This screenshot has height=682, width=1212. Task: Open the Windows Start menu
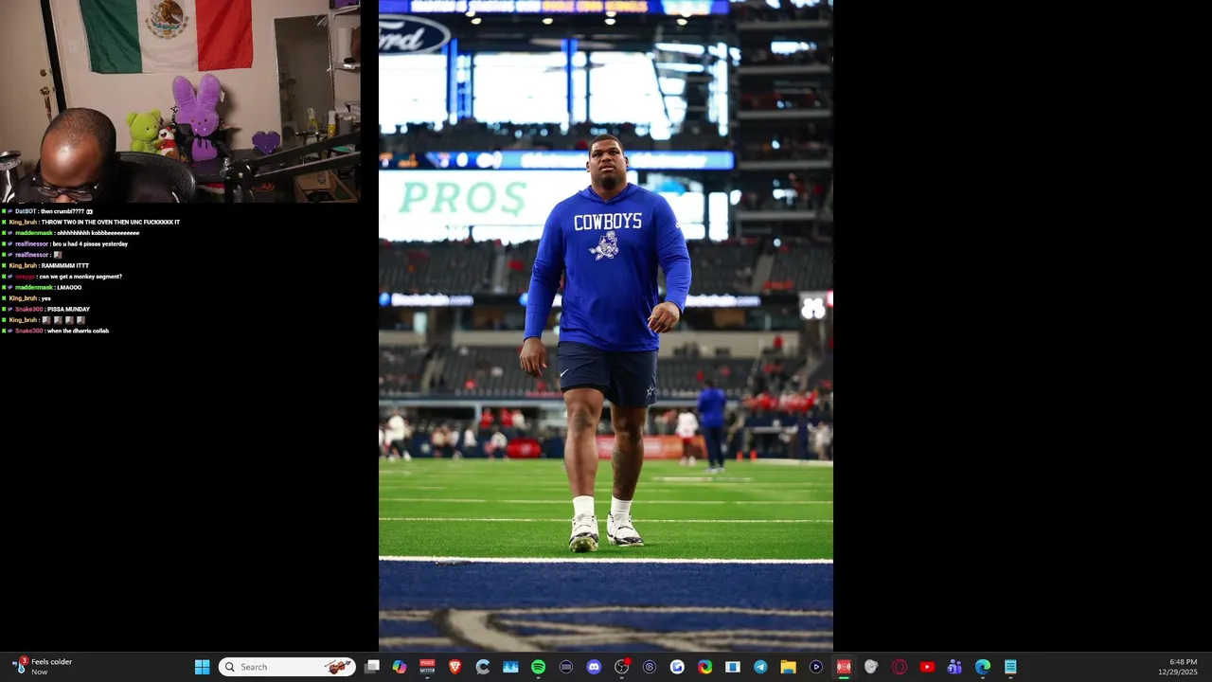[202, 667]
